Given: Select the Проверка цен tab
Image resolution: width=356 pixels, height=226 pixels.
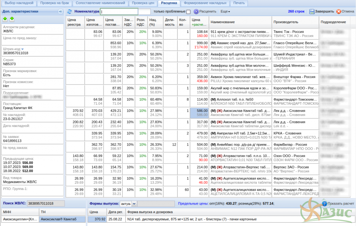Looking at the screenshot, I should point(143,3).
